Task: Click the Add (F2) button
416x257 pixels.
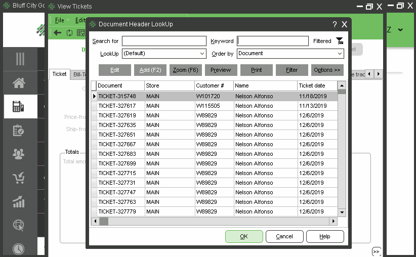Action: pyautogui.click(x=150, y=70)
